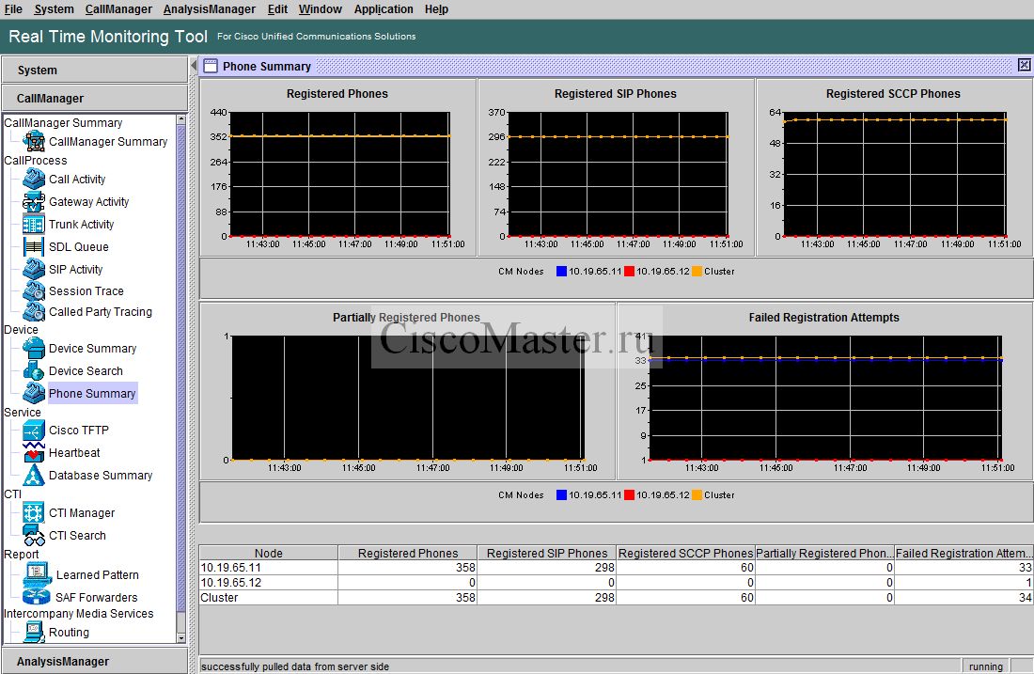Select CTI Manager in the tree
This screenshot has width=1034, height=674.
pos(82,512)
